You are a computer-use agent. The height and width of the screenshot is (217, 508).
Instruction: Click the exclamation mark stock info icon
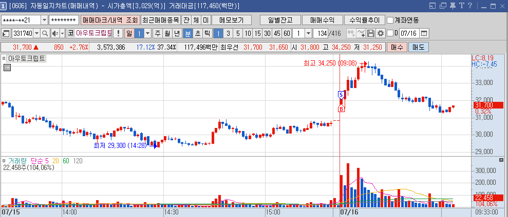pos(118,33)
